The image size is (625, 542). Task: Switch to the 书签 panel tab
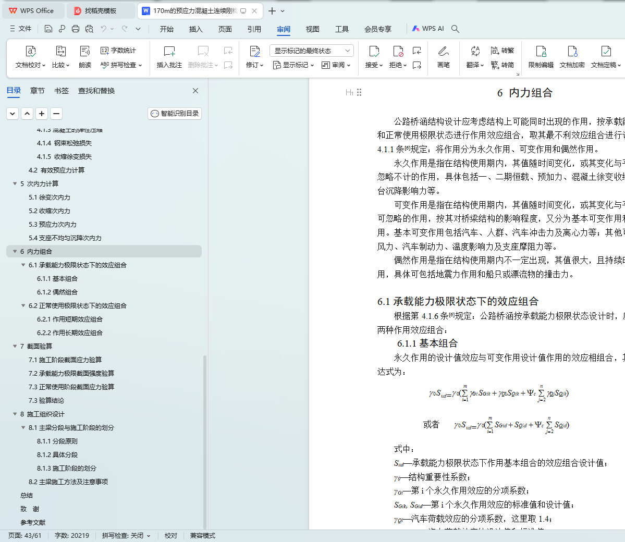pos(62,91)
